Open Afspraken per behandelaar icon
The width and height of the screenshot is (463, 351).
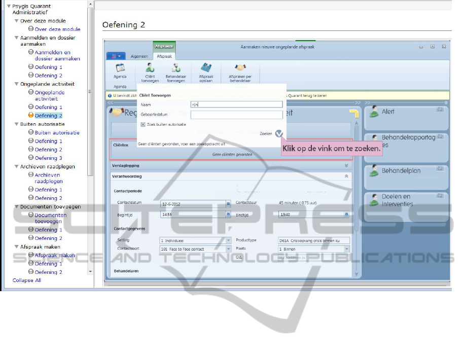pos(240,68)
